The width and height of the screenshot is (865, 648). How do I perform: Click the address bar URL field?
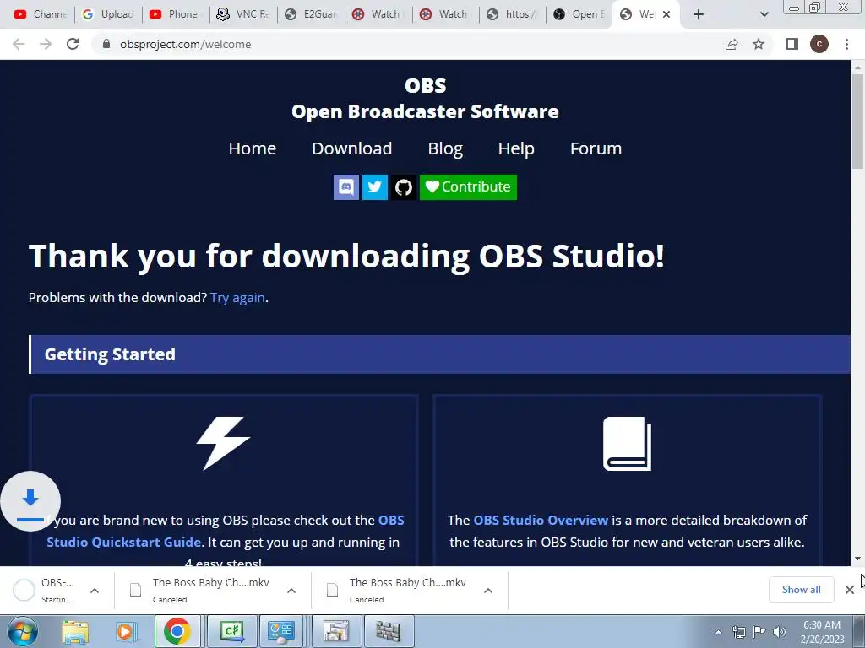tap(408, 44)
